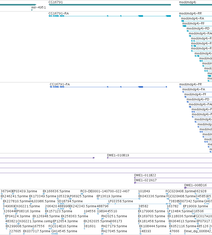Open EST EK181458.5prime
This screenshot has height=235, width=212.
152,221
